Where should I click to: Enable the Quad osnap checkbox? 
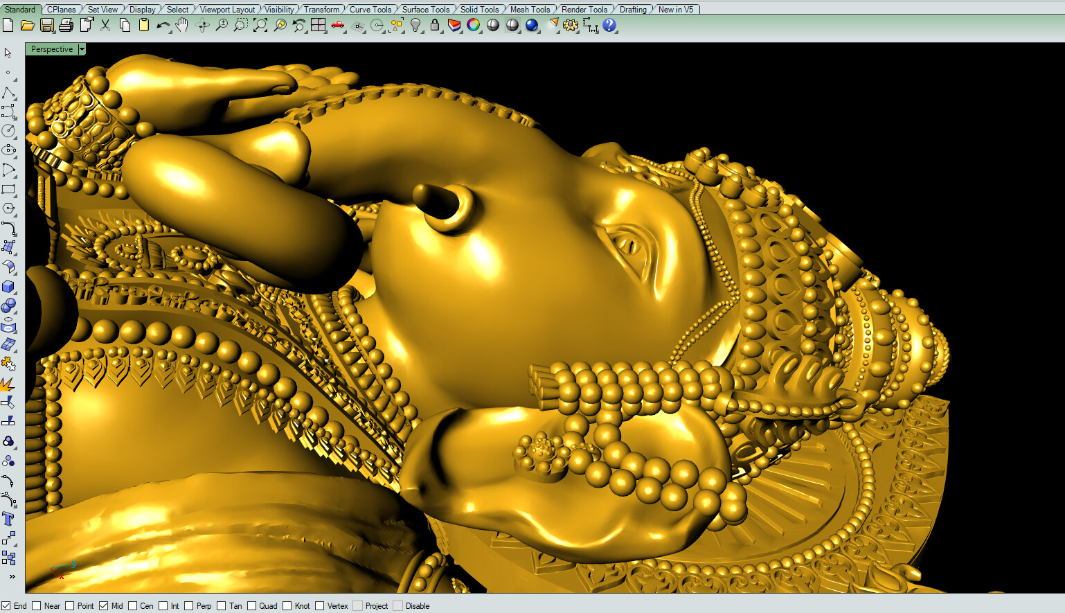click(251, 605)
